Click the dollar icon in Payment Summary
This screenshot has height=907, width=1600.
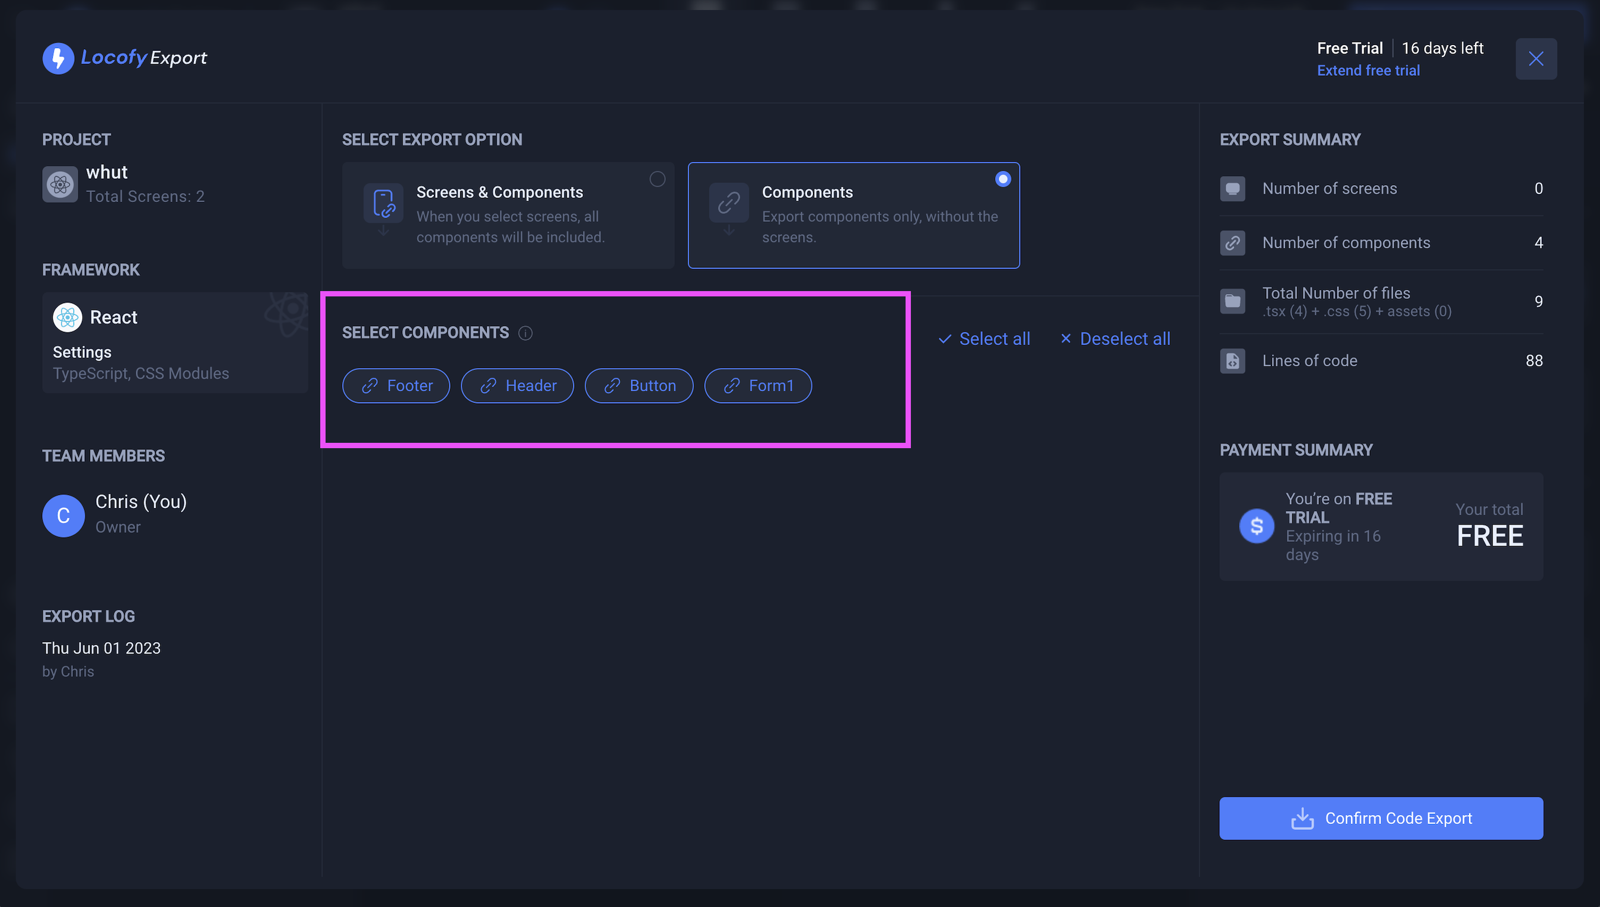click(x=1257, y=526)
